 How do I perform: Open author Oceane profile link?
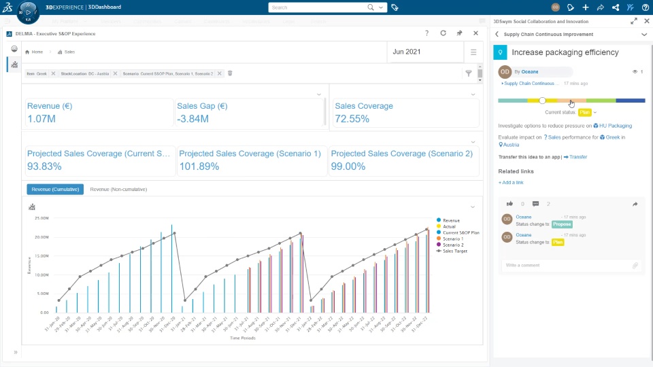[529, 72]
